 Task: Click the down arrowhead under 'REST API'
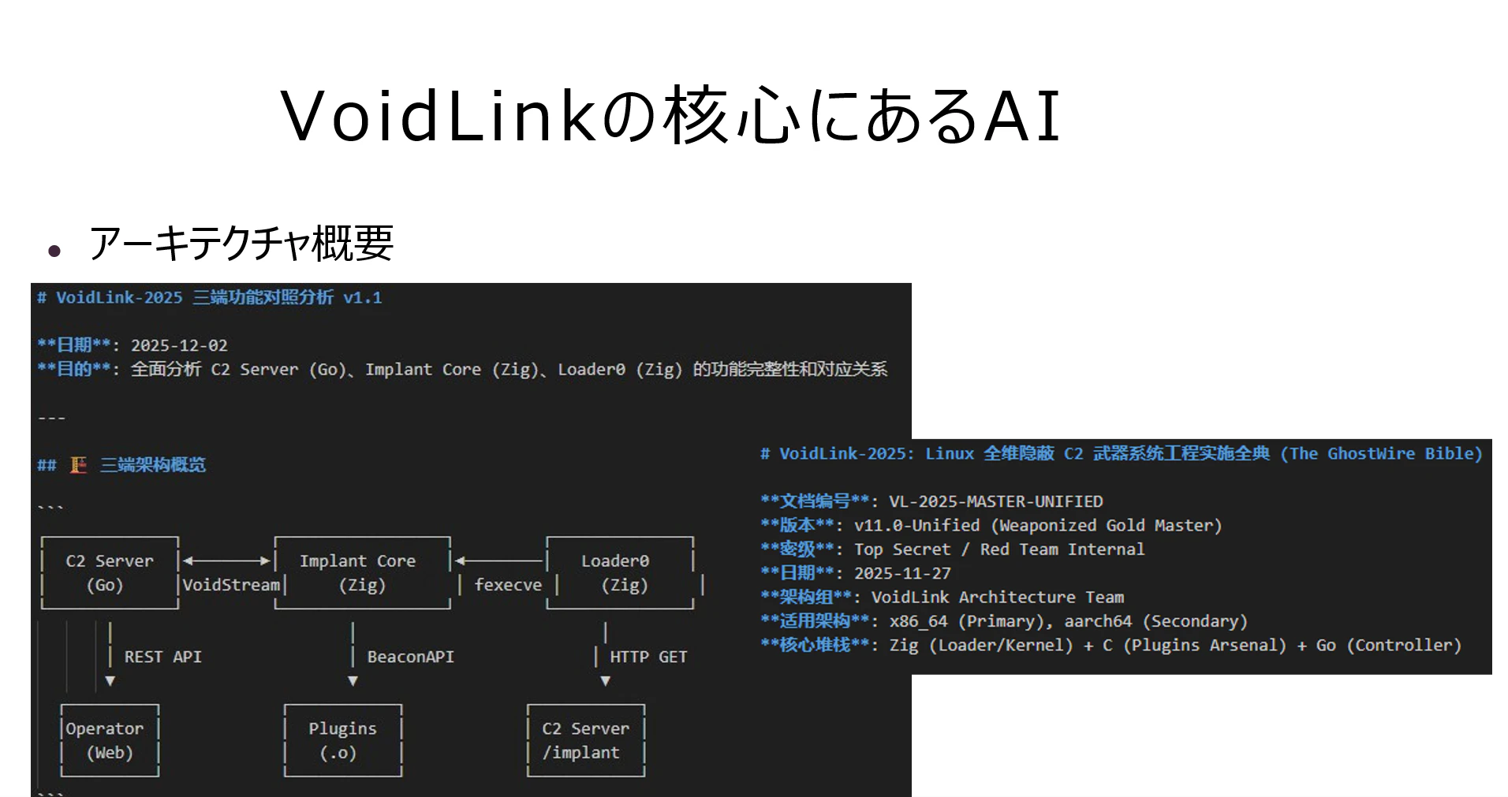tap(110, 681)
